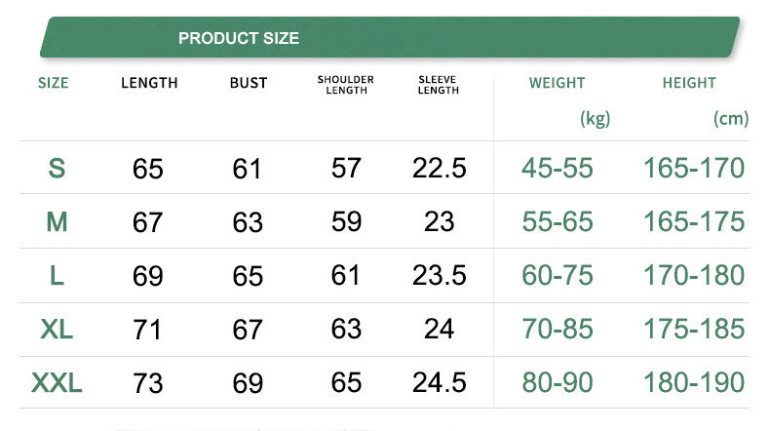Click the (kg) unit label
The width and height of the screenshot is (770, 431).
595,119
